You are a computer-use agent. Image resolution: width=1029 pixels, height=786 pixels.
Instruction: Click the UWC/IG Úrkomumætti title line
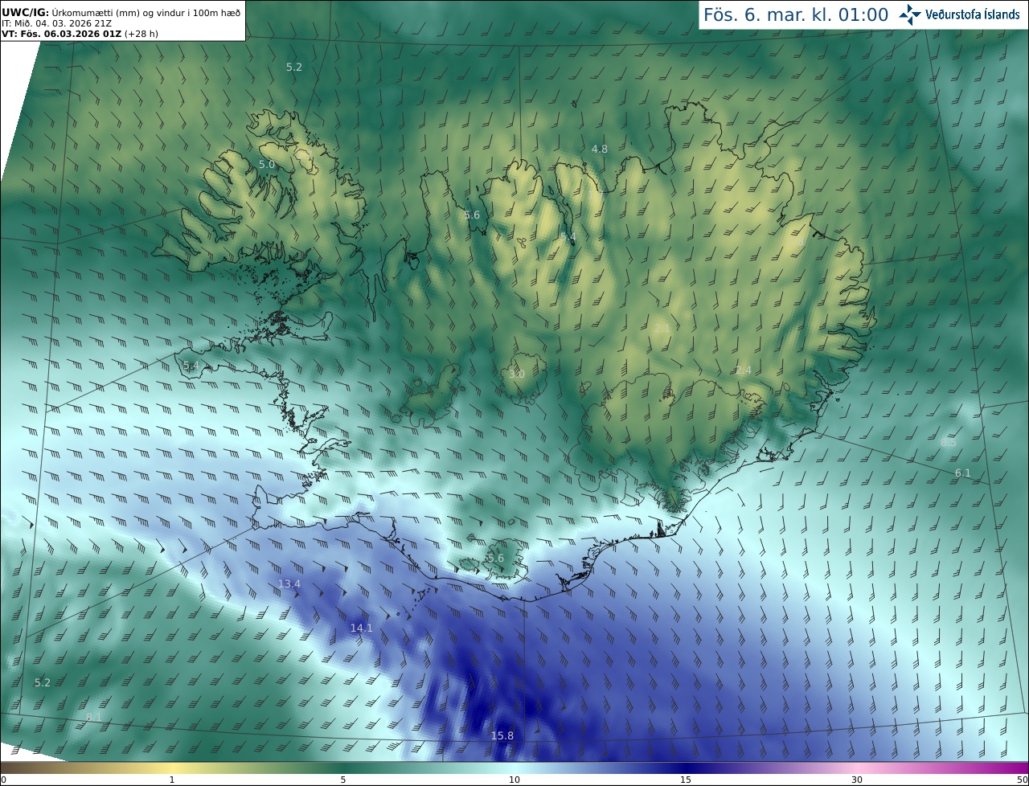coord(121,11)
